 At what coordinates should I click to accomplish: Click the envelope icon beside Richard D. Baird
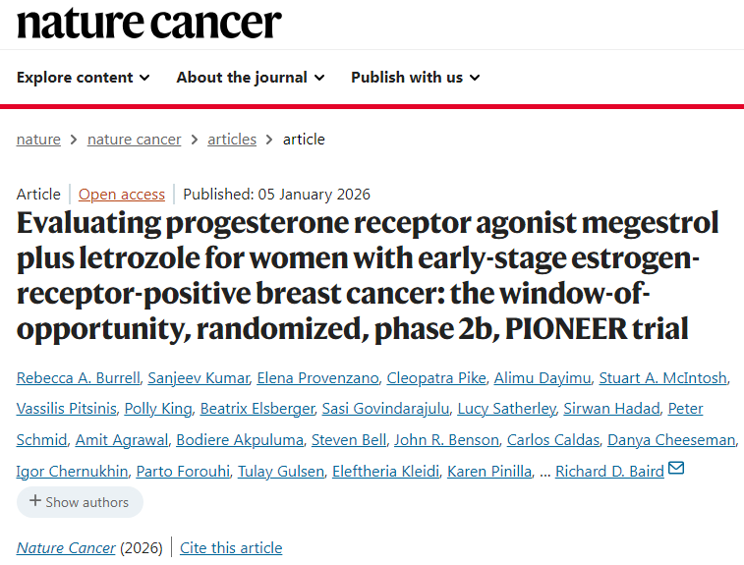[x=676, y=469]
